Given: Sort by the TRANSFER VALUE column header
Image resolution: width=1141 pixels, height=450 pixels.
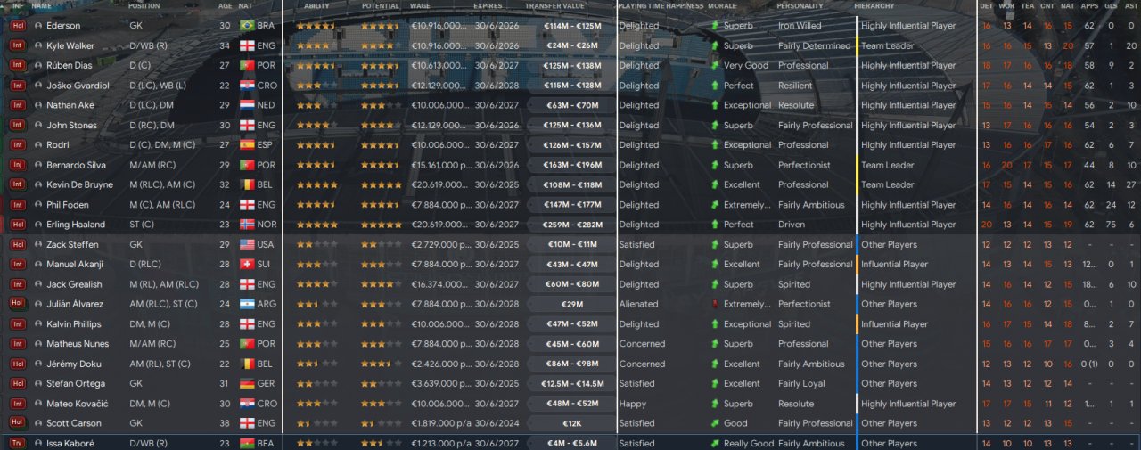Looking at the screenshot, I should (x=554, y=6).
